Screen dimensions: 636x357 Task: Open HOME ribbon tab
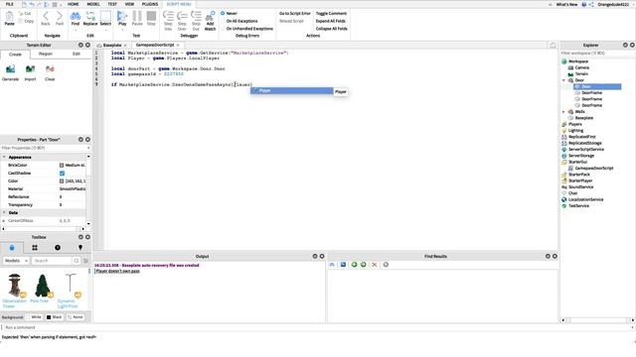[x=73, y=4]
